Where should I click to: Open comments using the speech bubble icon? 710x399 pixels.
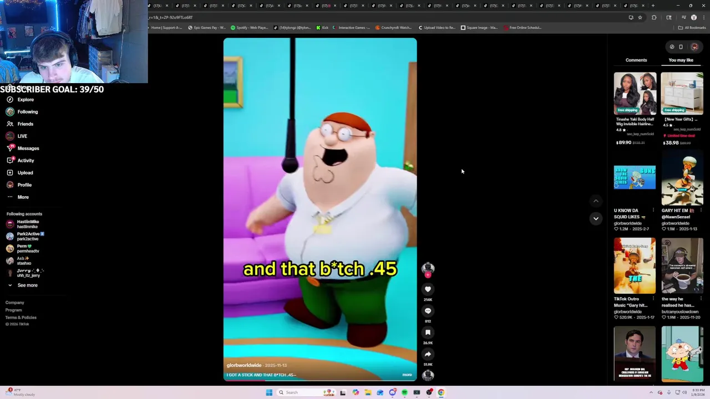(428, 311)
